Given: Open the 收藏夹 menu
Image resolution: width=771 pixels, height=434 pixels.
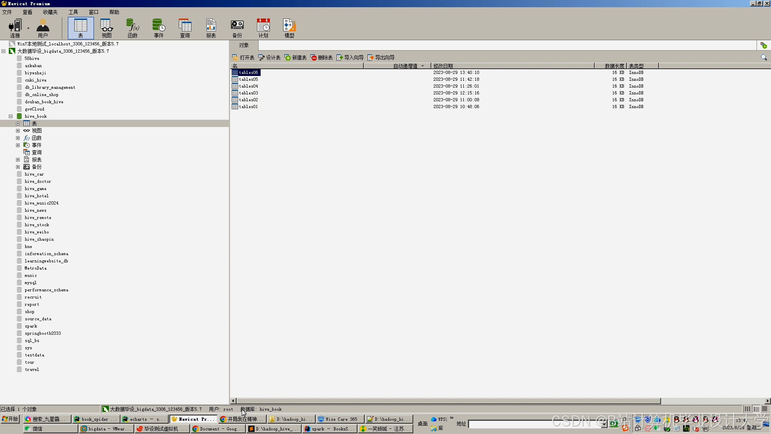Looking at the screenshot, I should coord(50,12).
